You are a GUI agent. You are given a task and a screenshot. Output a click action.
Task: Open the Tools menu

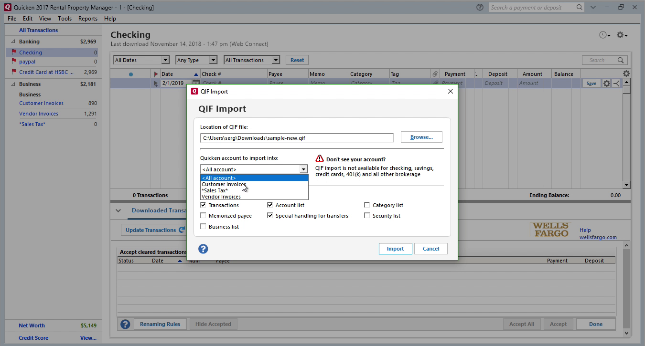click(64, 19)
